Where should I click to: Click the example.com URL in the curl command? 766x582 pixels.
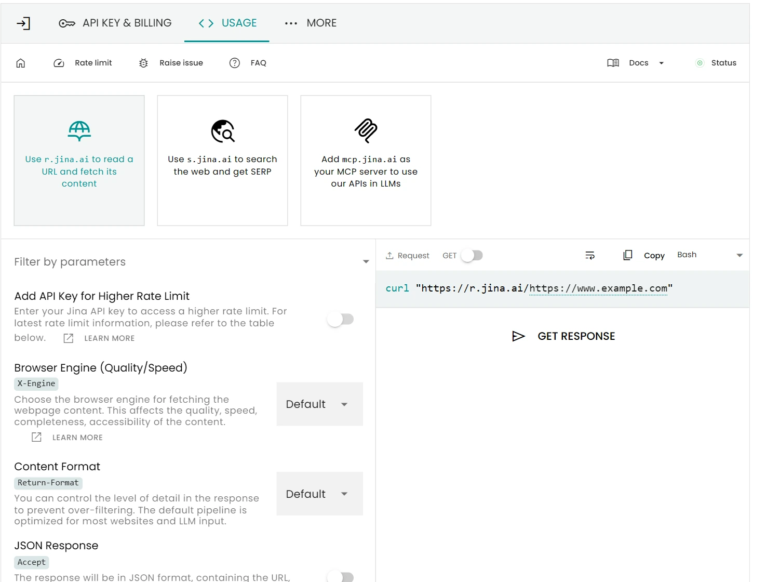(598, 288)
